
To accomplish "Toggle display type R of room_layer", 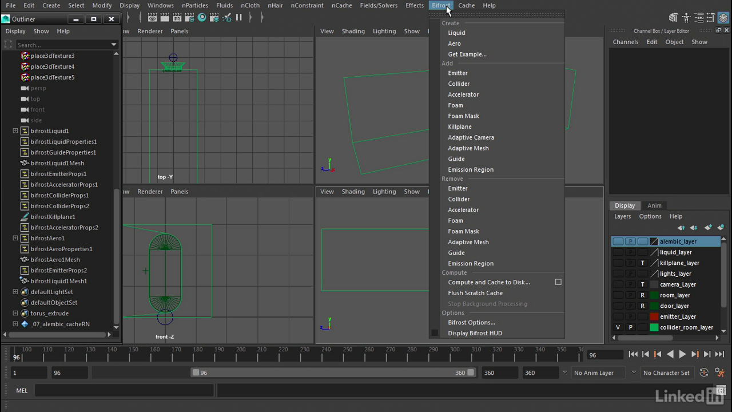I will coord(643,295).
